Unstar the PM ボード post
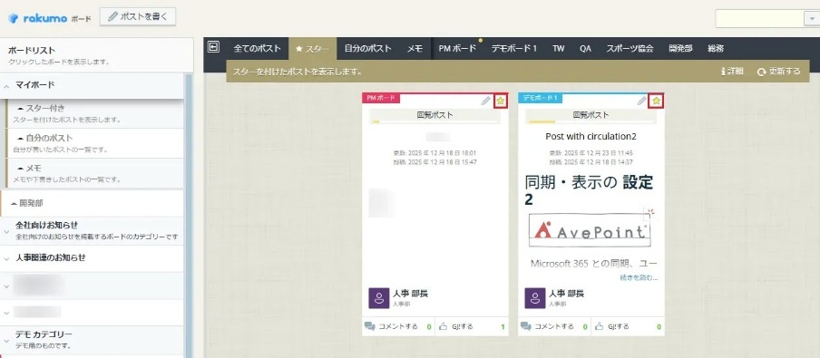 501,101
